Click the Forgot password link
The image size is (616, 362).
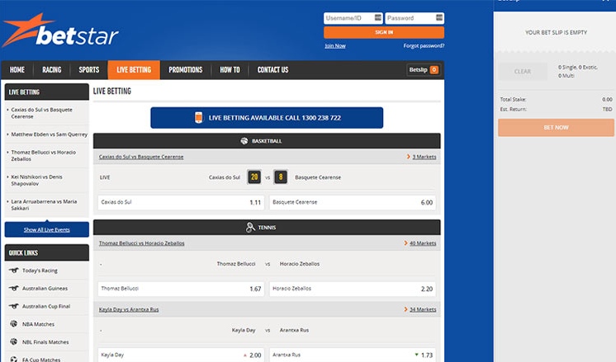pos(424,46)
